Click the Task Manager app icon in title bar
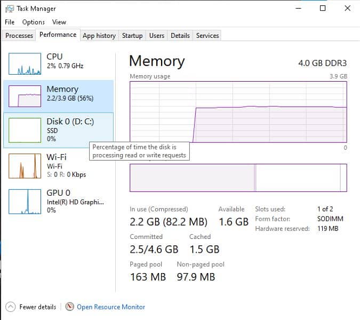 [9, 9]
